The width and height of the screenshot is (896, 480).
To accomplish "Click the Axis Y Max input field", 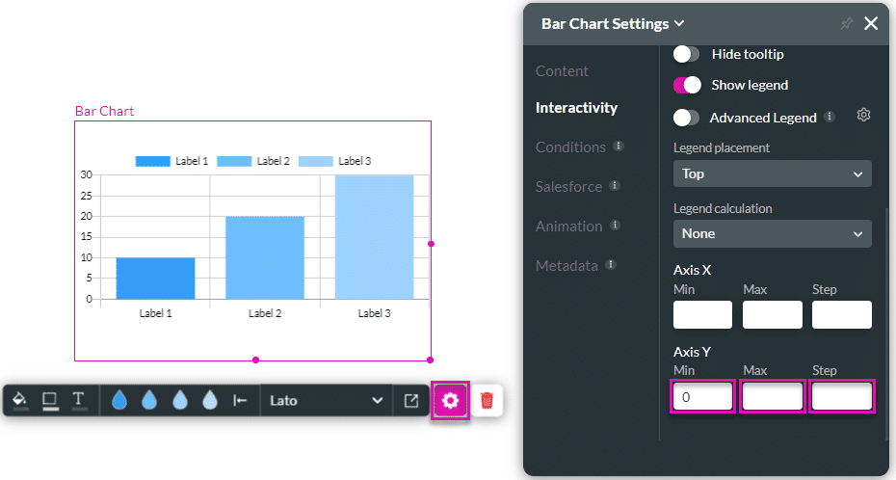I will click(x=772, y=396).
